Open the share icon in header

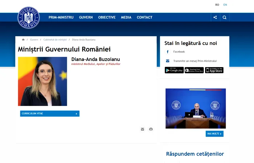(x=215, y=17)
